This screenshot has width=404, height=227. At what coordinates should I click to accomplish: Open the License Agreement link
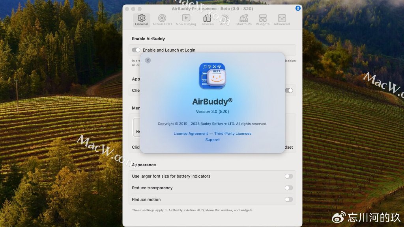[191, 134]
